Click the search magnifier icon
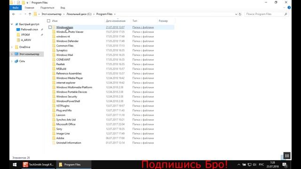301x169 pixels. (286, 14)
